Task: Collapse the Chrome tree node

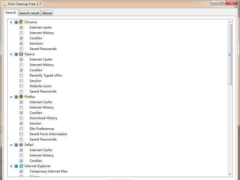Action: [11, 22]
